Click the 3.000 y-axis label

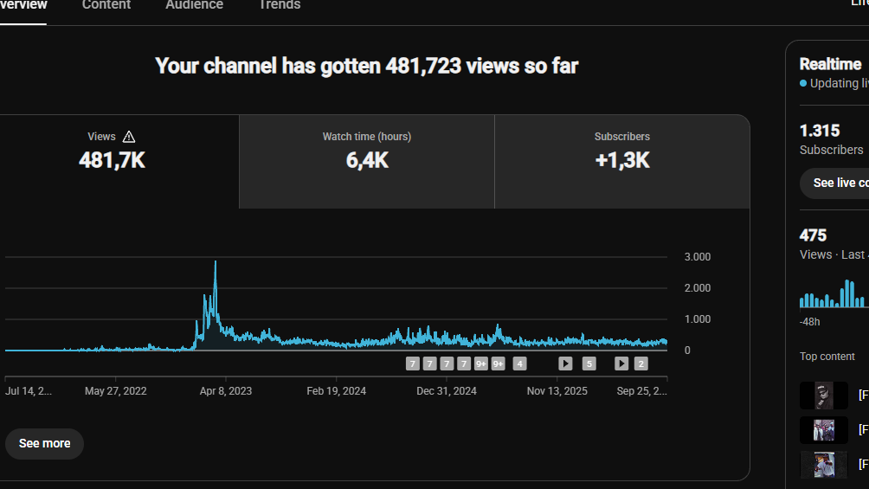tap(698, 257)
